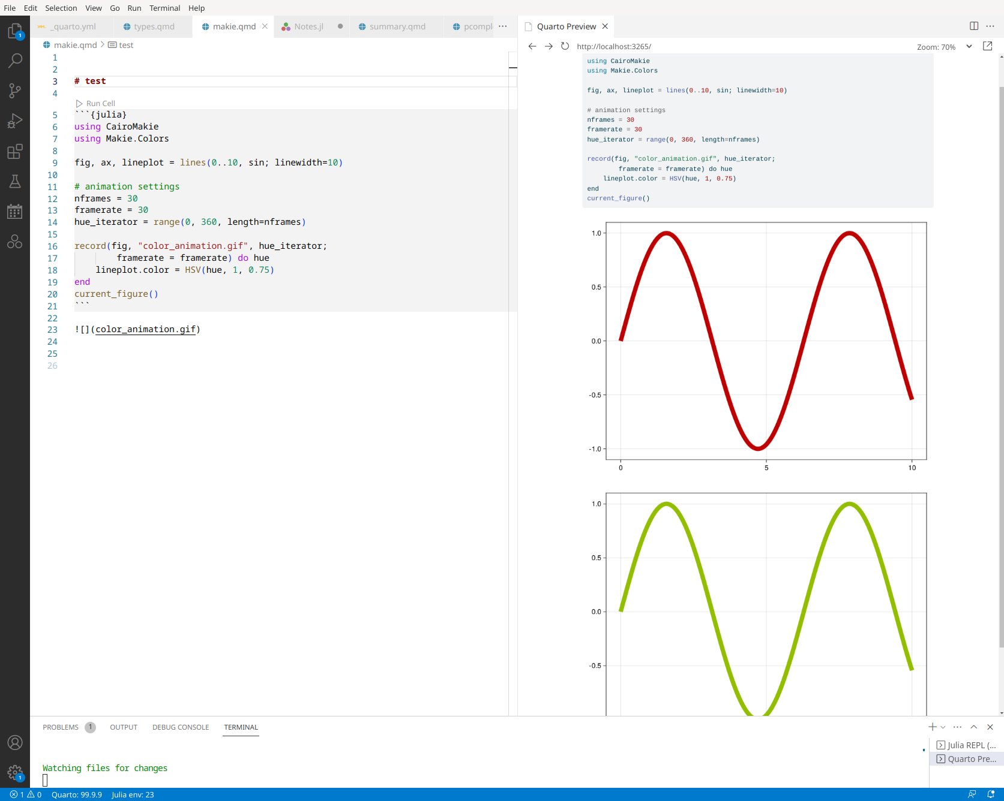Screen dimensions: 1004x801
Task: Open the Julia three-circles icon
Action: [15, 242]
